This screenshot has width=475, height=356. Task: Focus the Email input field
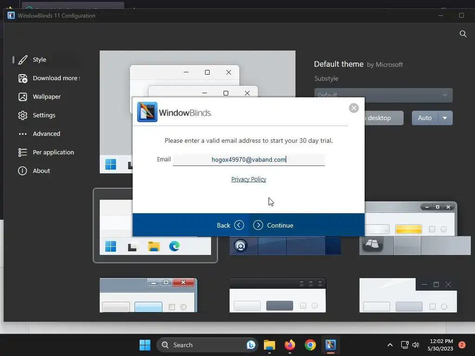[249, 159]
